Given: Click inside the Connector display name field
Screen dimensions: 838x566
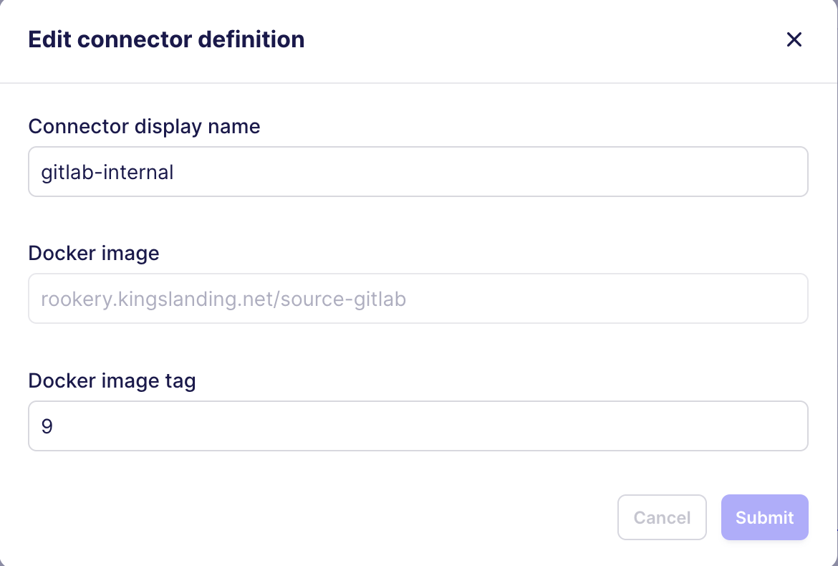Looking at the screenshot, I should coord(418,171).
